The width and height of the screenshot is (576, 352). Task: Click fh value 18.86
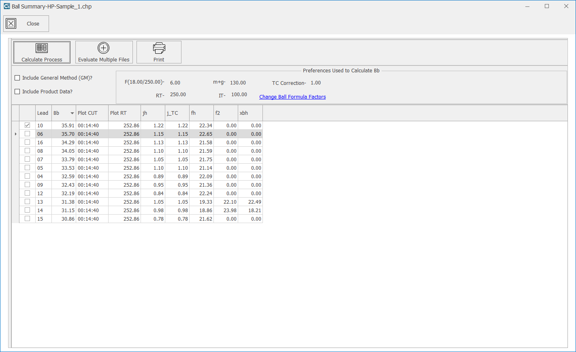coord(205,211)
